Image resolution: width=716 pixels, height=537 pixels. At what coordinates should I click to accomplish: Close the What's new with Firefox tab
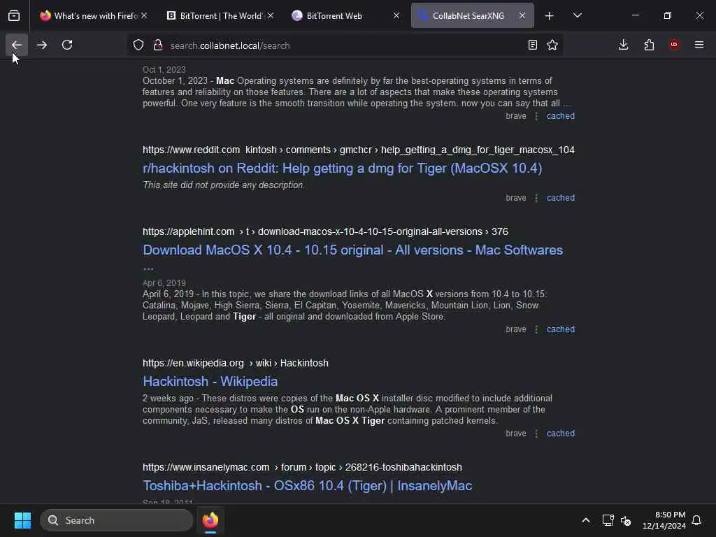pyautogui.click(x=144, y=15)
